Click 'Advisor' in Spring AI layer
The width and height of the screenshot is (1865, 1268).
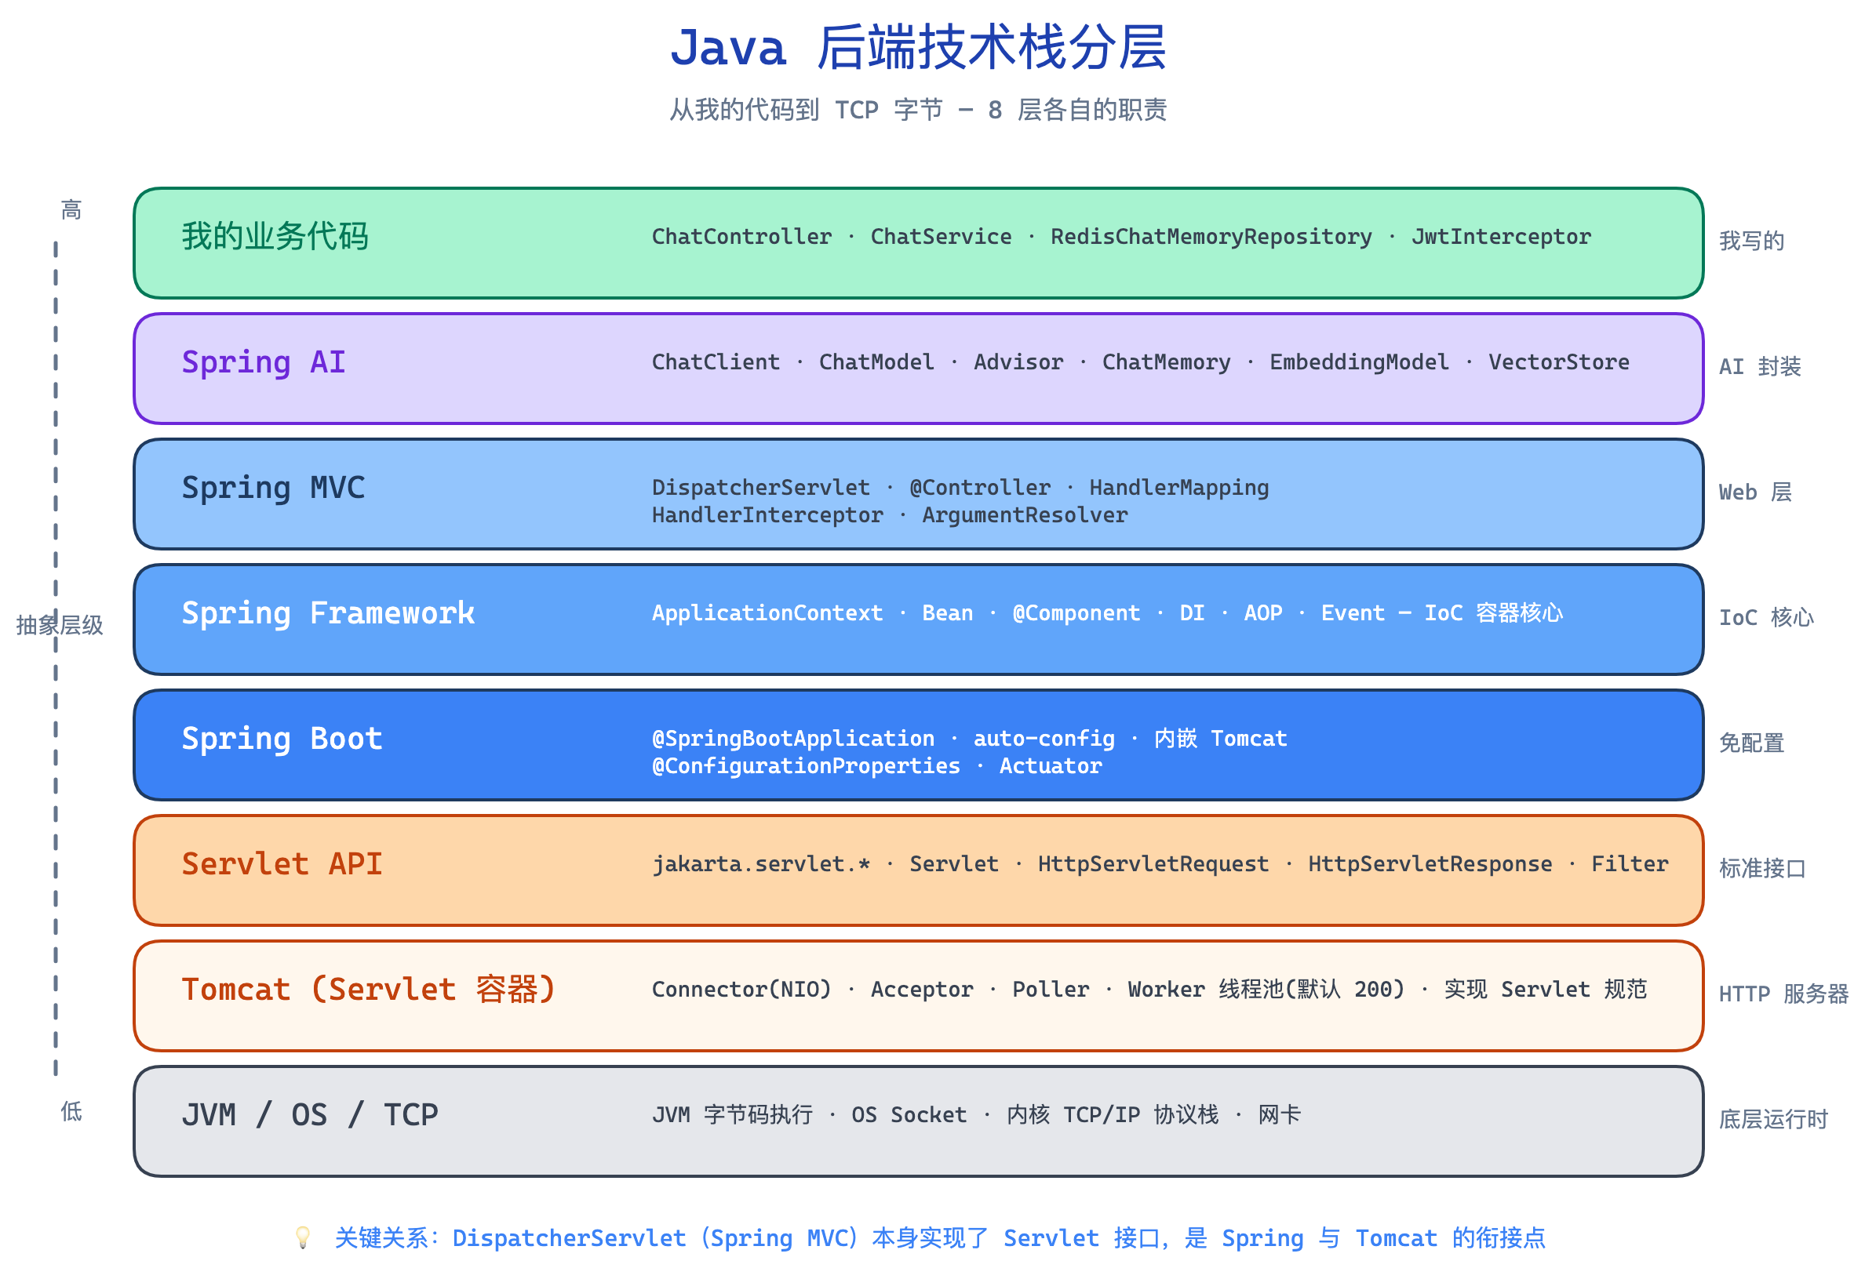tap(1018, 362)
